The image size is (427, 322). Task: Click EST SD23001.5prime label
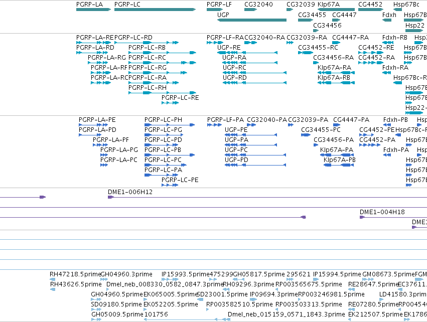[x=222, y=294]
